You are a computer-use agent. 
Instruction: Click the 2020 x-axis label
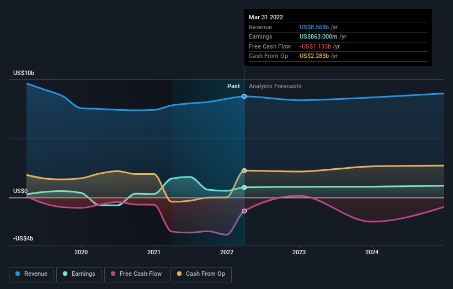pyautogui.click(x=81, y=252)
